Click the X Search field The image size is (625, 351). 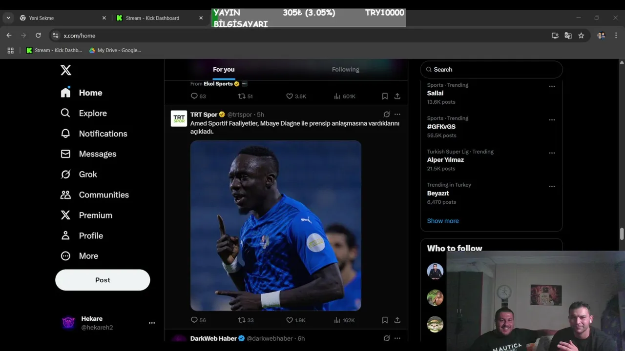click(491, 69)
